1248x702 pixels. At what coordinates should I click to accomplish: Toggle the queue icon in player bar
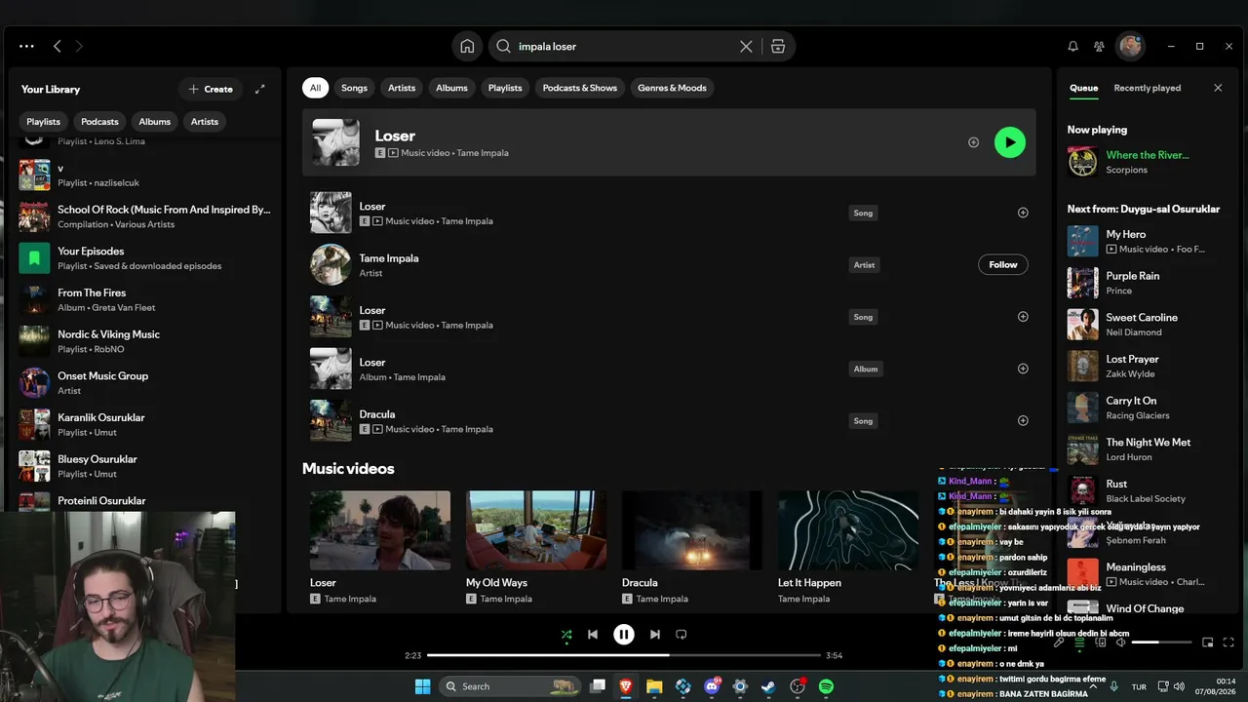pyautogui.click(x=1079, y=643)
